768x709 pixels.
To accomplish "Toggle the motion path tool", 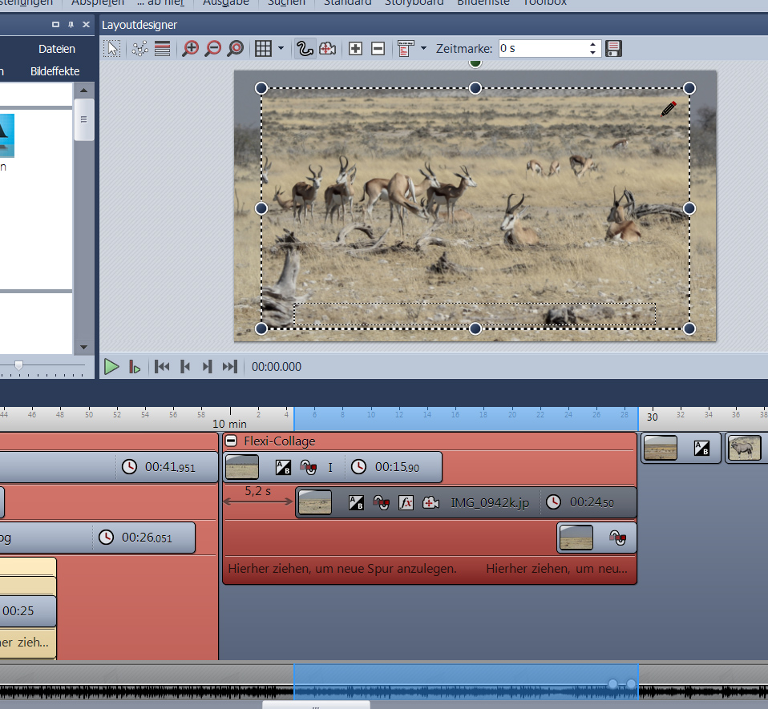I will [304, 49].
